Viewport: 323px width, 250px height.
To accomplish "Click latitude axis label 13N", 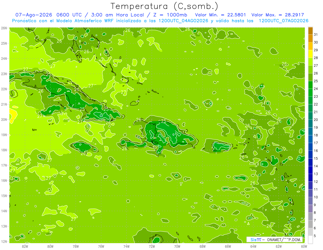I will (4, 226).
